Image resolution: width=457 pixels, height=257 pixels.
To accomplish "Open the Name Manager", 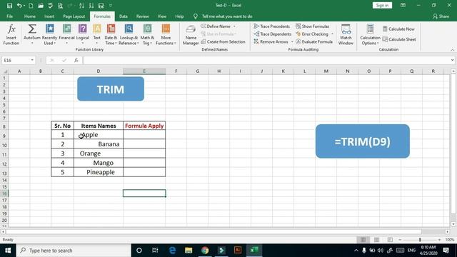I will 191,35.
